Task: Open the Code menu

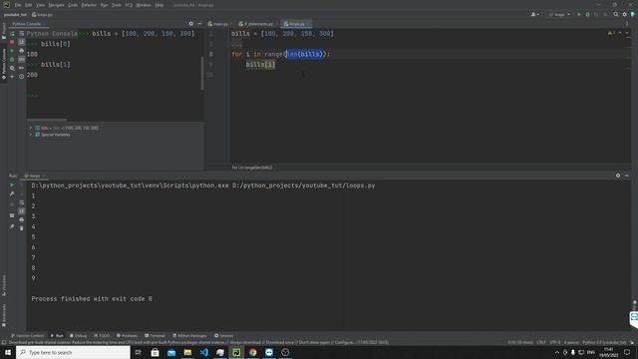Action: [73, 5]
